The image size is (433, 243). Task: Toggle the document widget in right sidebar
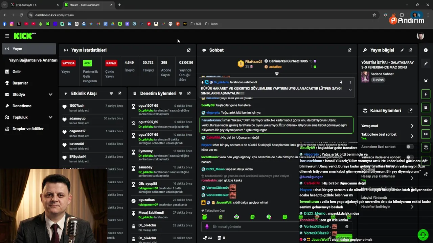[426, 107]
